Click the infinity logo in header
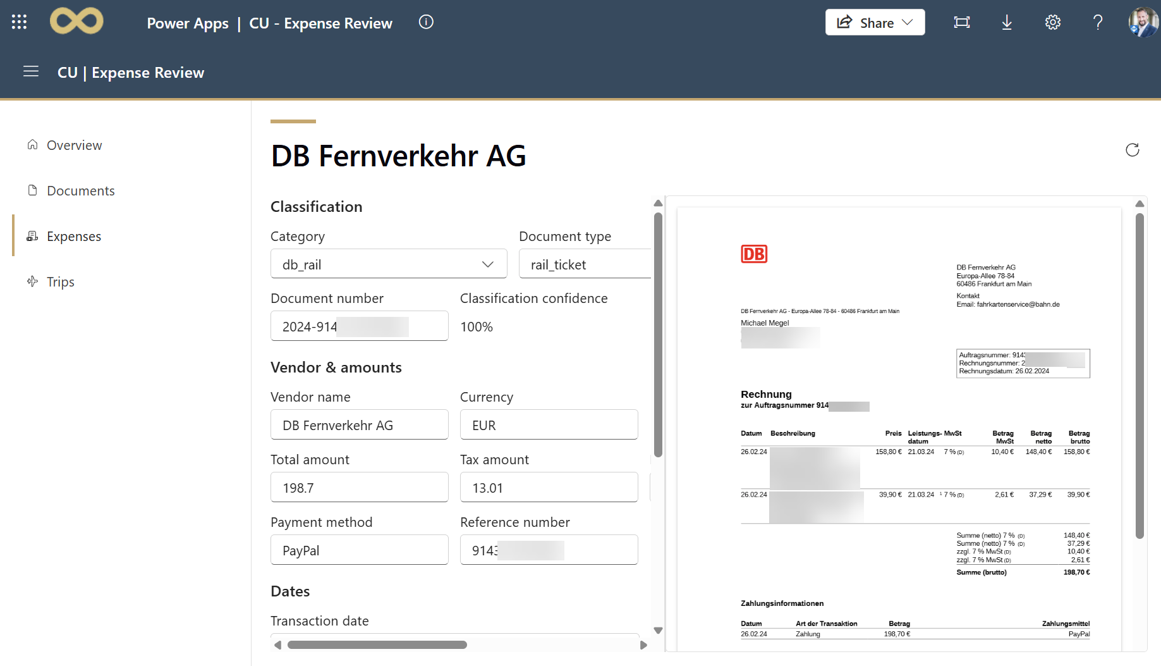This screenshot has height=666, width=1161. [x=76, y=21]
